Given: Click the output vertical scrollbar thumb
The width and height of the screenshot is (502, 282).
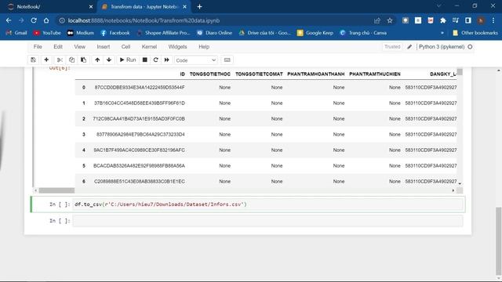Looking at the screenshot, I should 460,72.
